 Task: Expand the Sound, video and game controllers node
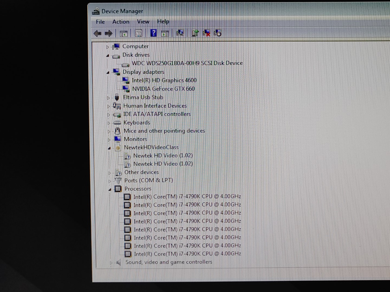[111, 263]
